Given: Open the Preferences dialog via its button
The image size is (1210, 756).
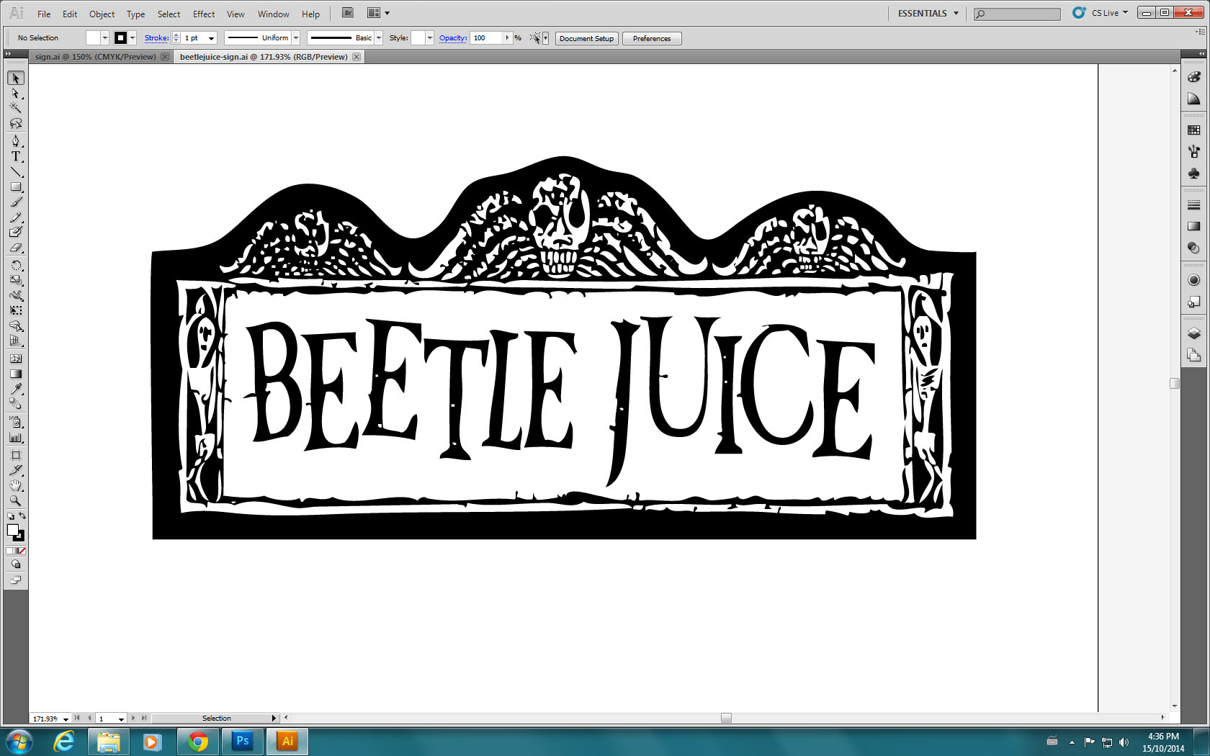Looking at the screenshot, I should click(651, 38).
